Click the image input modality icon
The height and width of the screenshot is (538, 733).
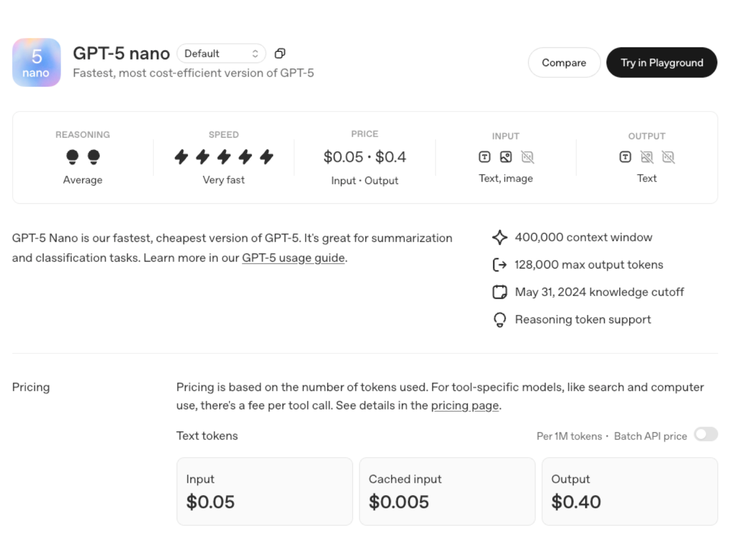[506, 157]
